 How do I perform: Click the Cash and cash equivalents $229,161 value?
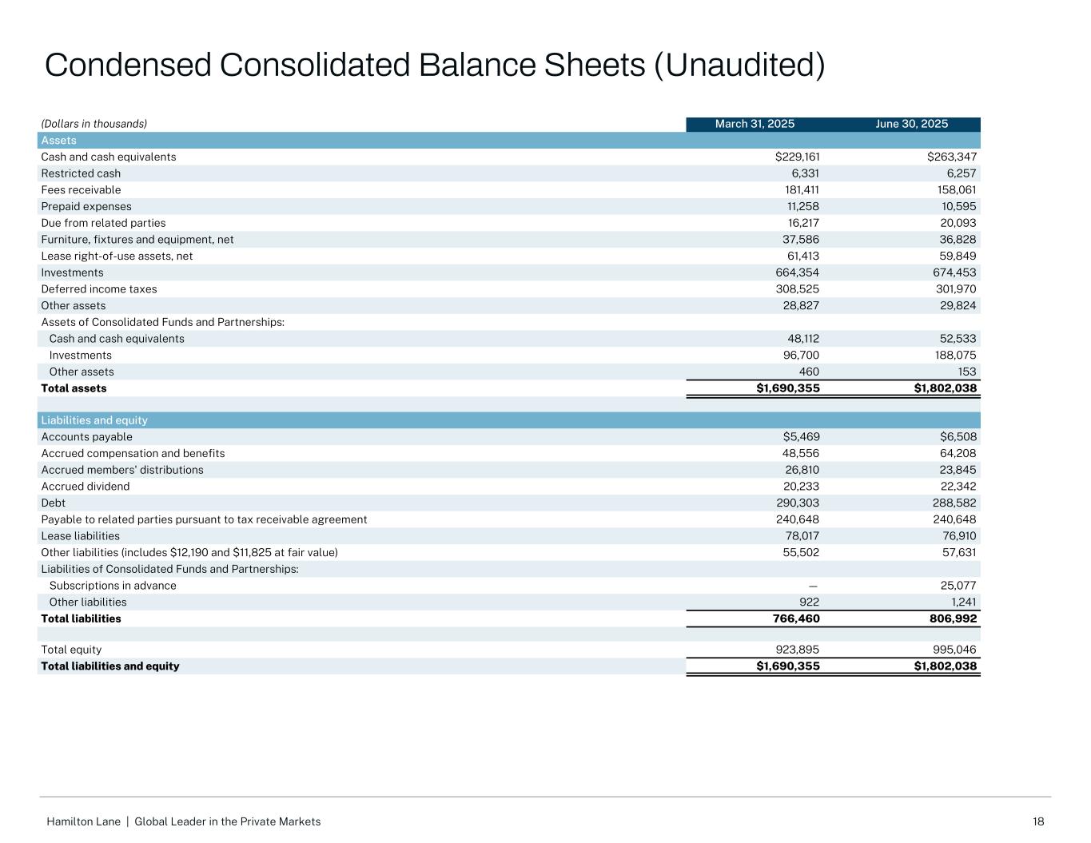coord(792,157)
